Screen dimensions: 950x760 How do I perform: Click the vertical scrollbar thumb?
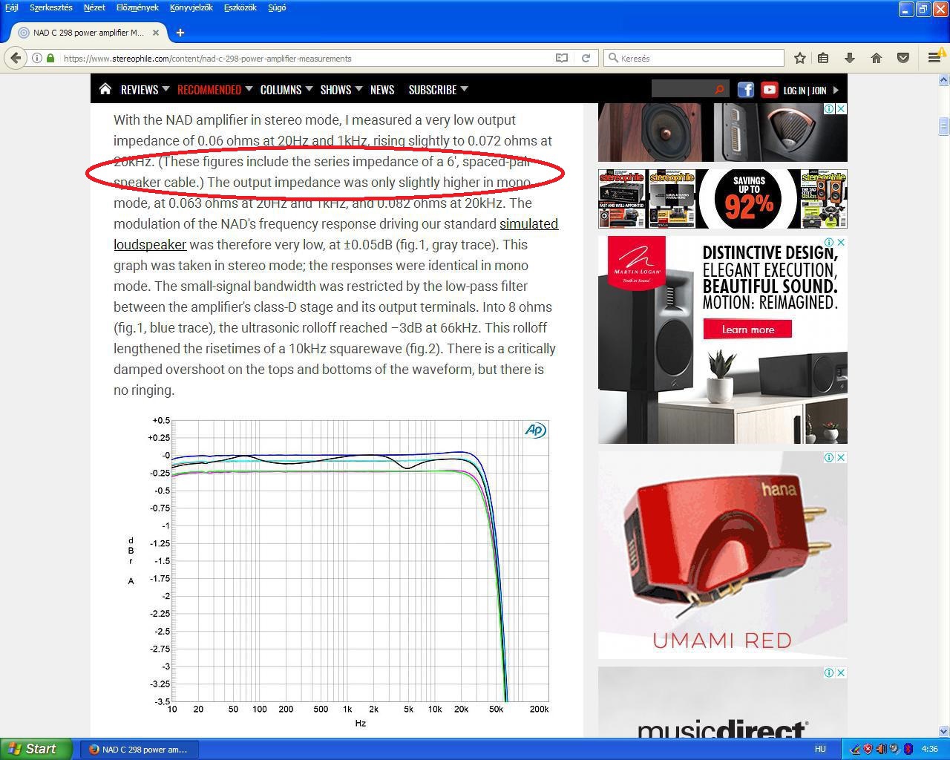click(x=943, y=126)
